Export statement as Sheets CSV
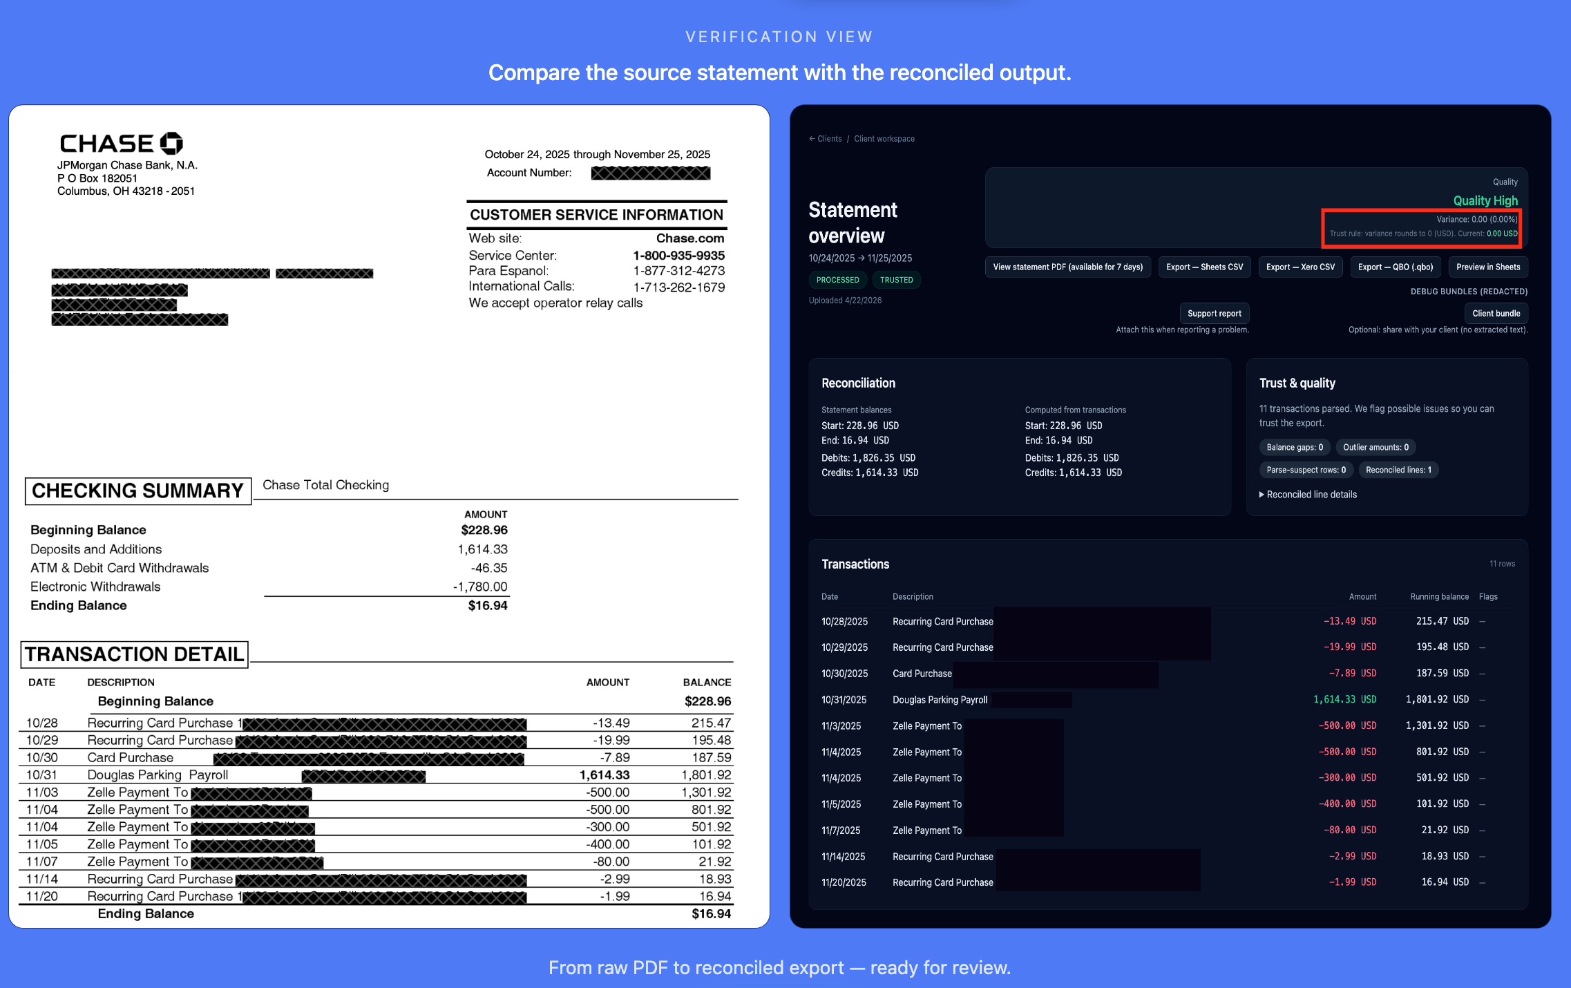Viewport: 1571px width, 988px height. [x=1205, y=267]
